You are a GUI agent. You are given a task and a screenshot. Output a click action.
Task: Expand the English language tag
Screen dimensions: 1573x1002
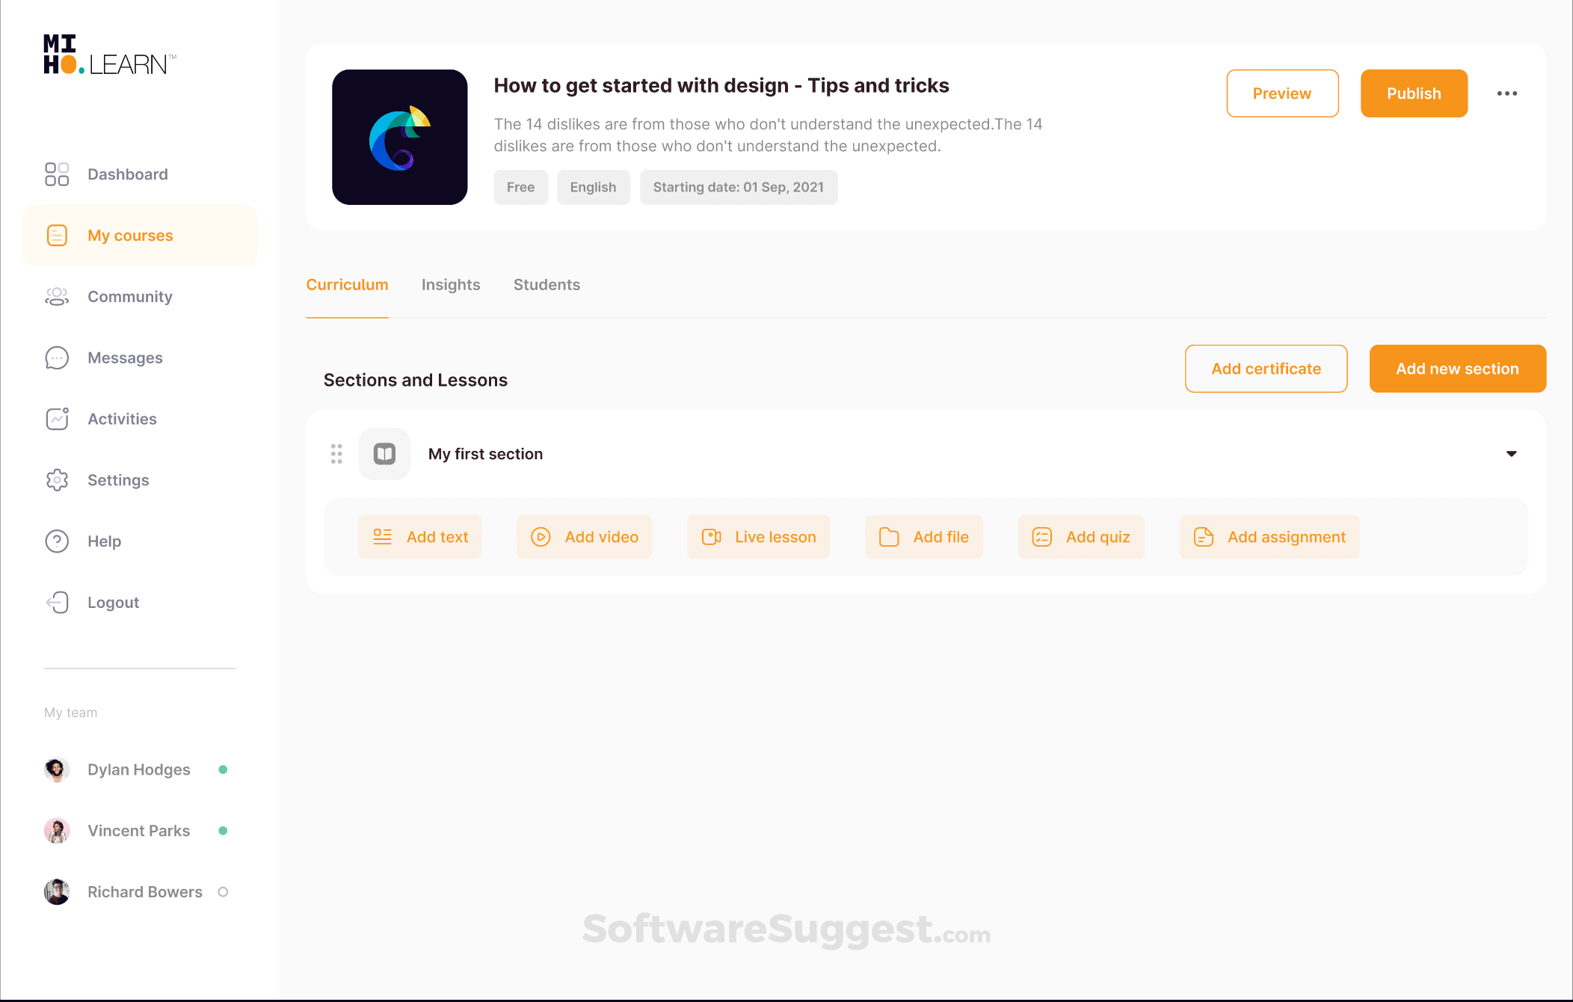click(x=593, y=187)
